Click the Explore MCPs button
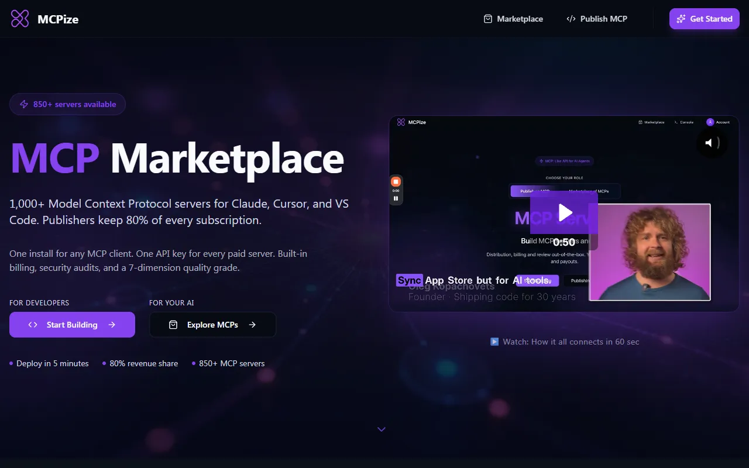Viewport: 749px width, 468px height. [212, 325]
